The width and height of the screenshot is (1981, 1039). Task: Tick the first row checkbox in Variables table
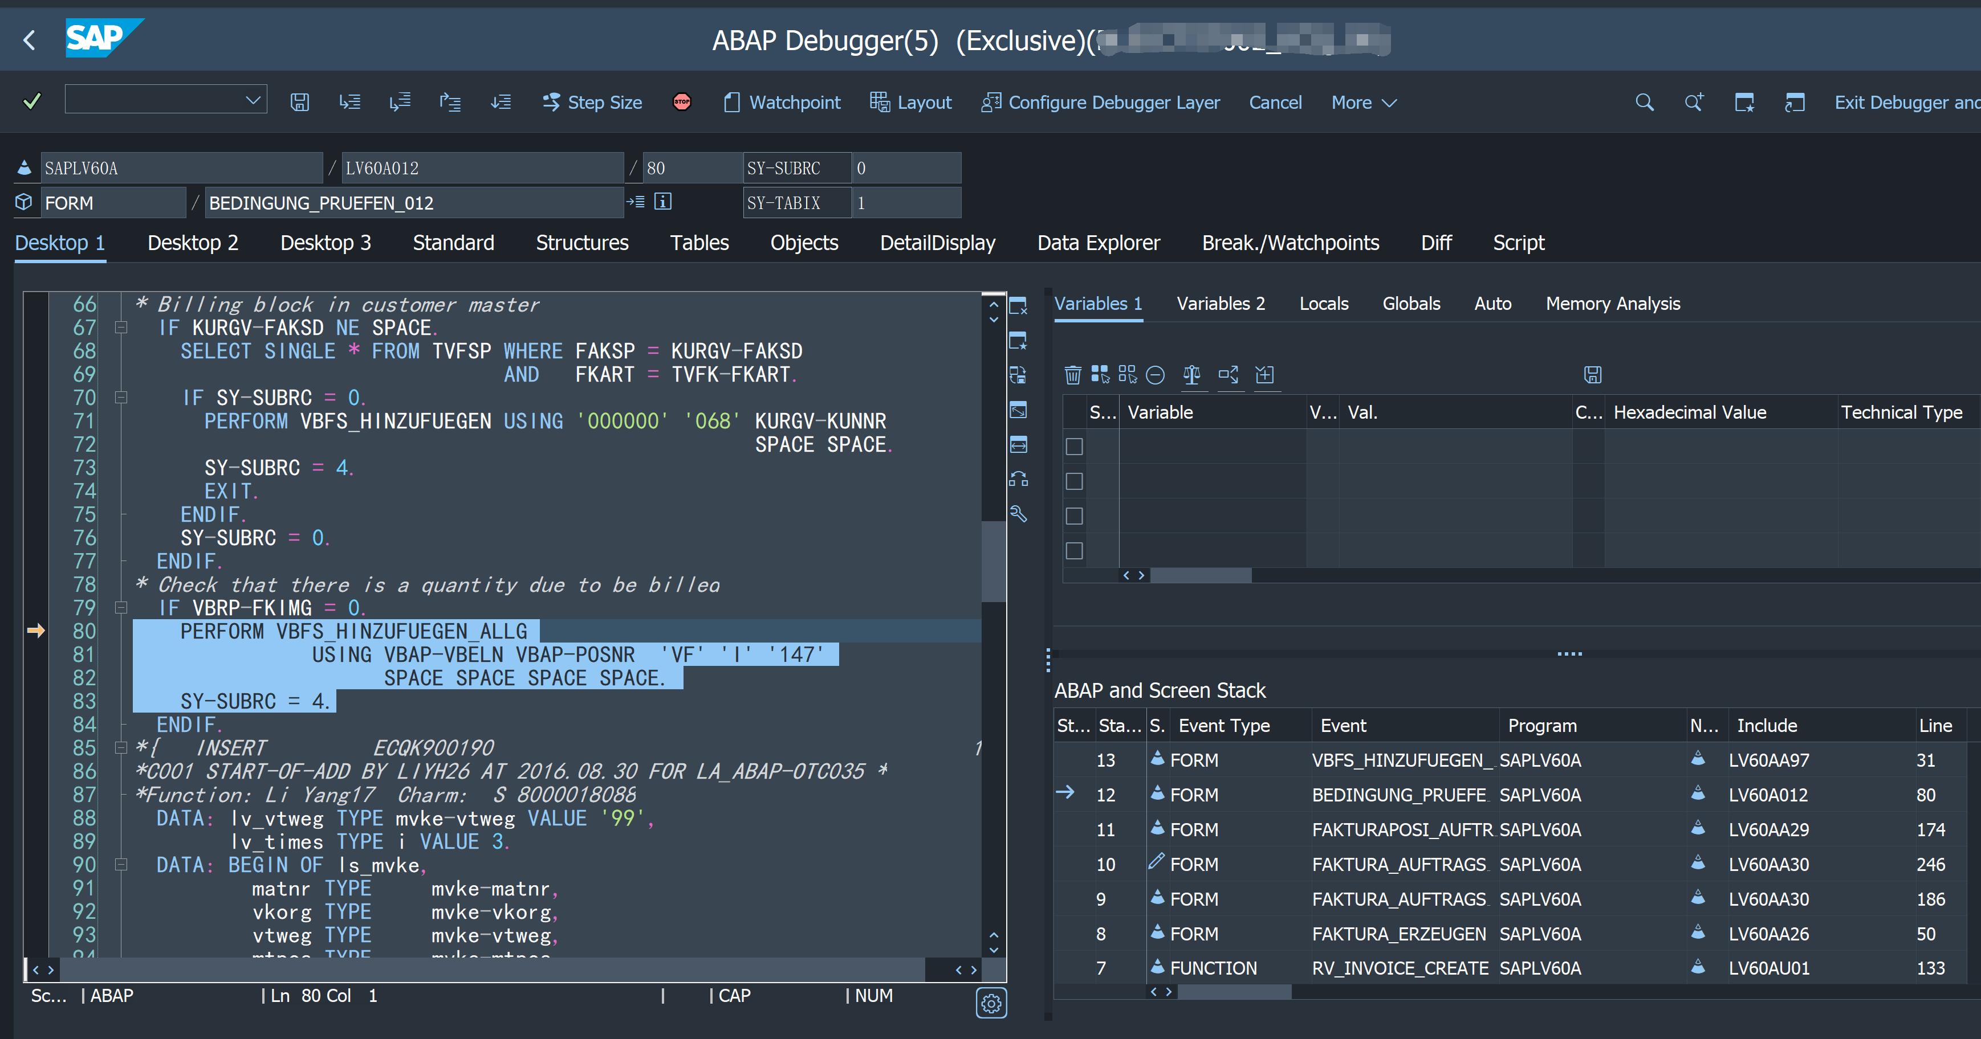coord(1073,447)
